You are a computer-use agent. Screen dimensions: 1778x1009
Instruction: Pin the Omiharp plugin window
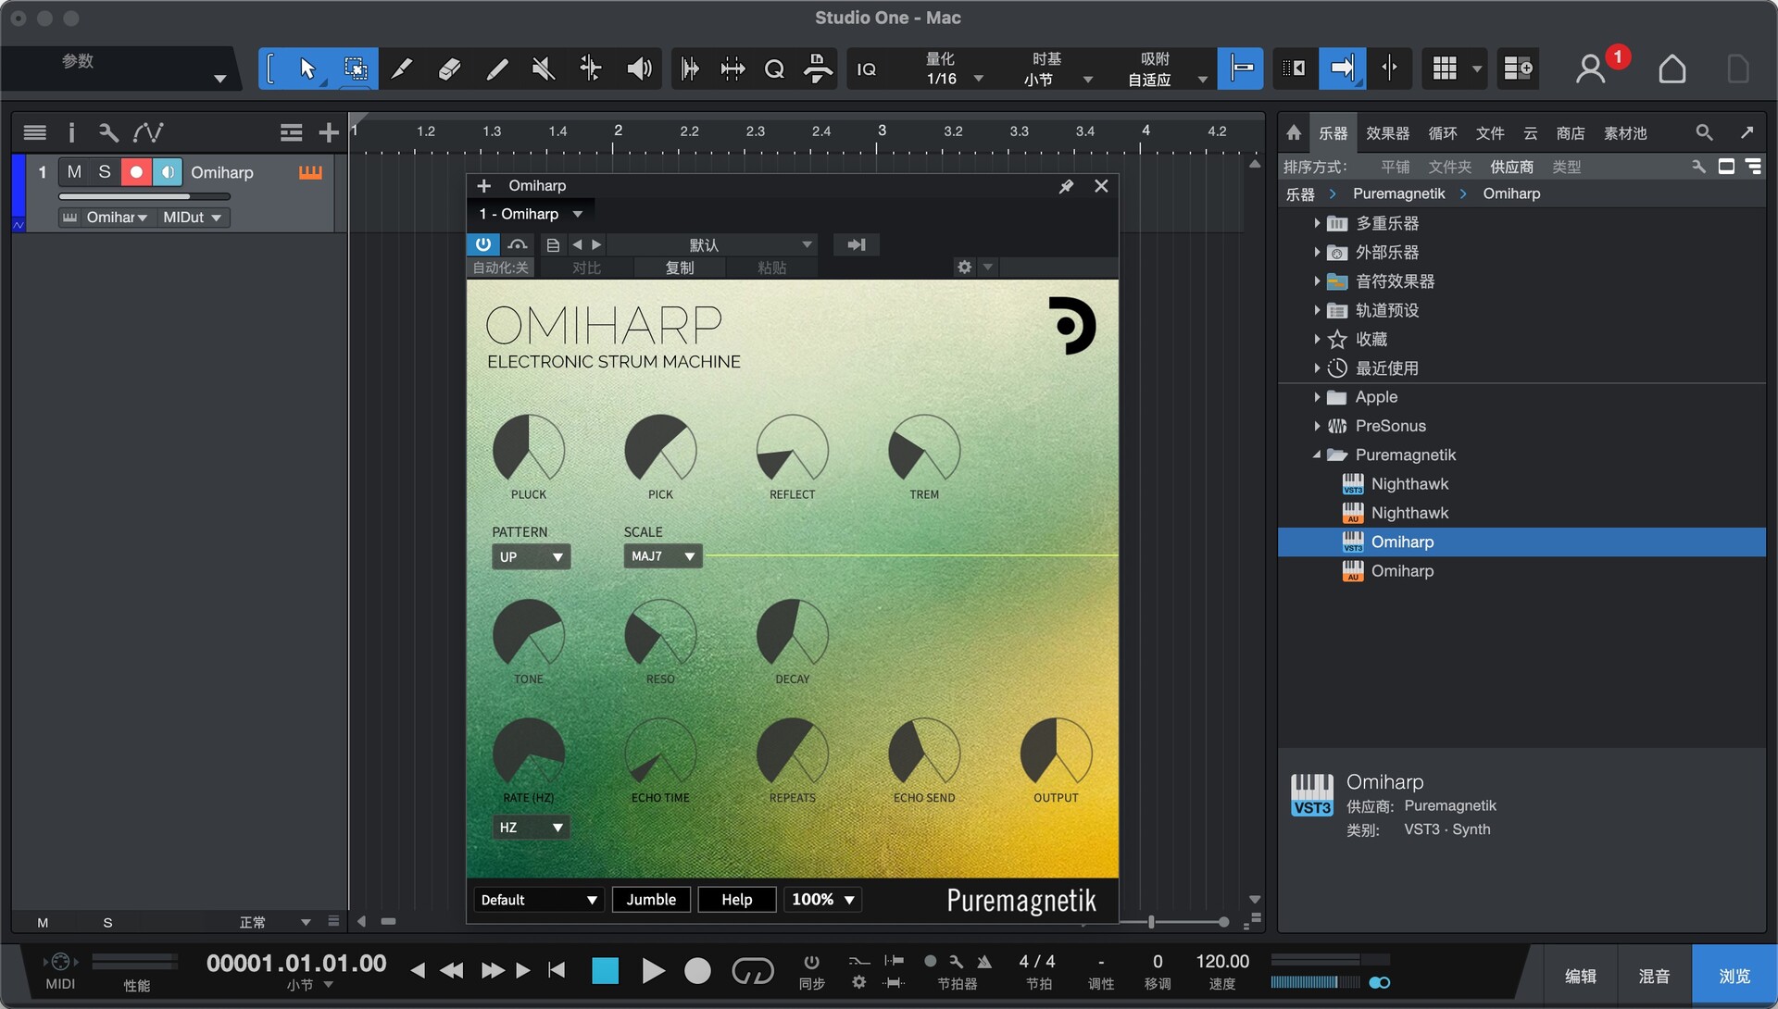1066,186
